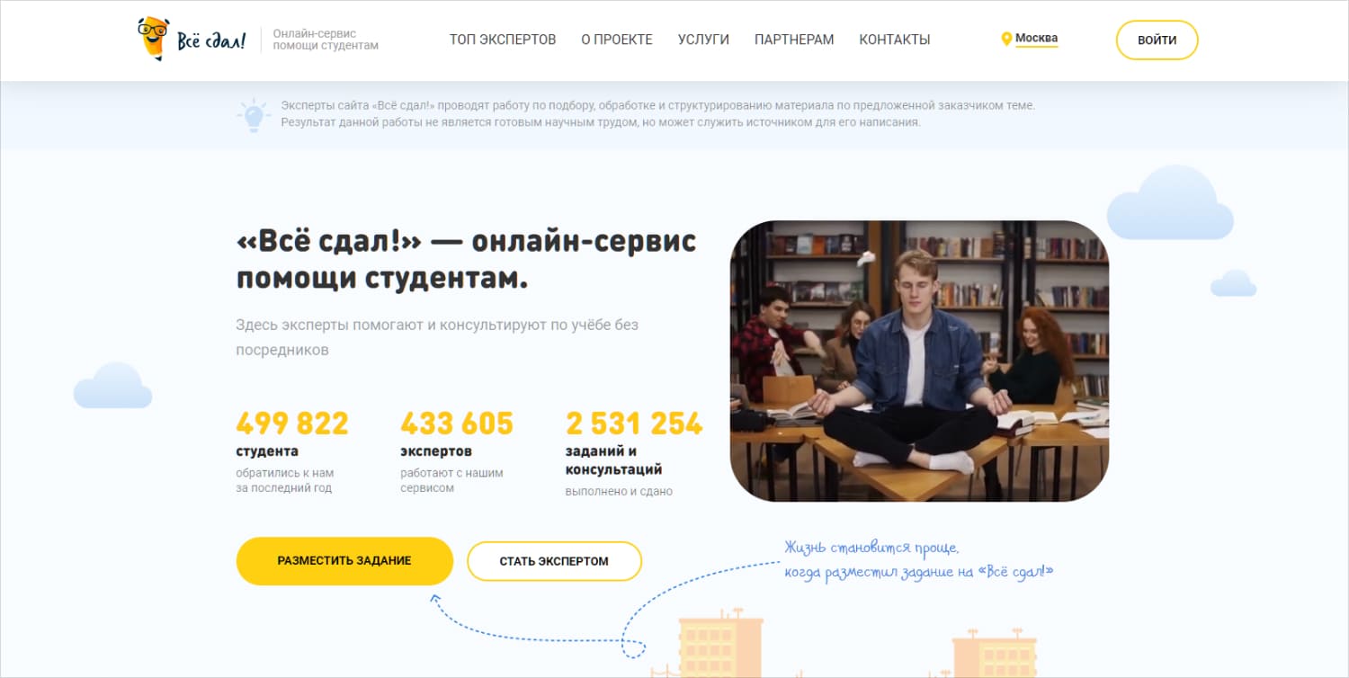Open the КОНТАКТЫ page
The image size is (1349, 678).
click(895, 40)
